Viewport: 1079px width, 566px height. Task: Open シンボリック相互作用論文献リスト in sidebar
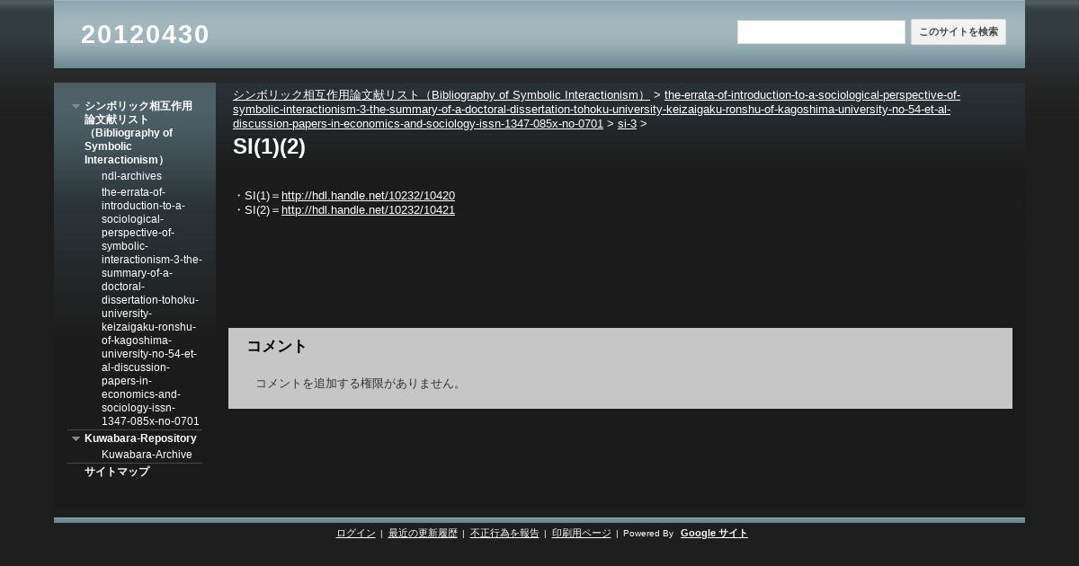[138, 133]
